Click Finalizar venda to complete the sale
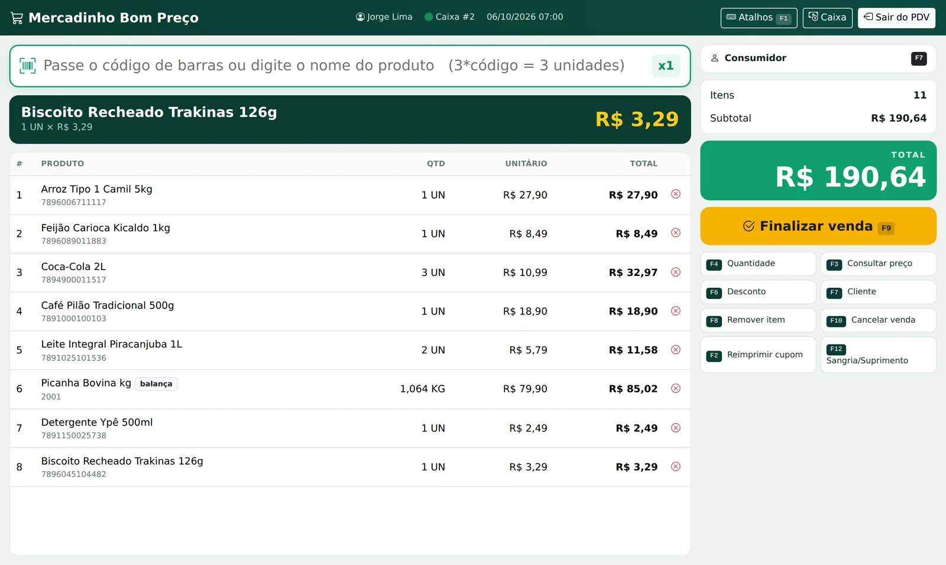946x565 pixels. coord(818,226)
